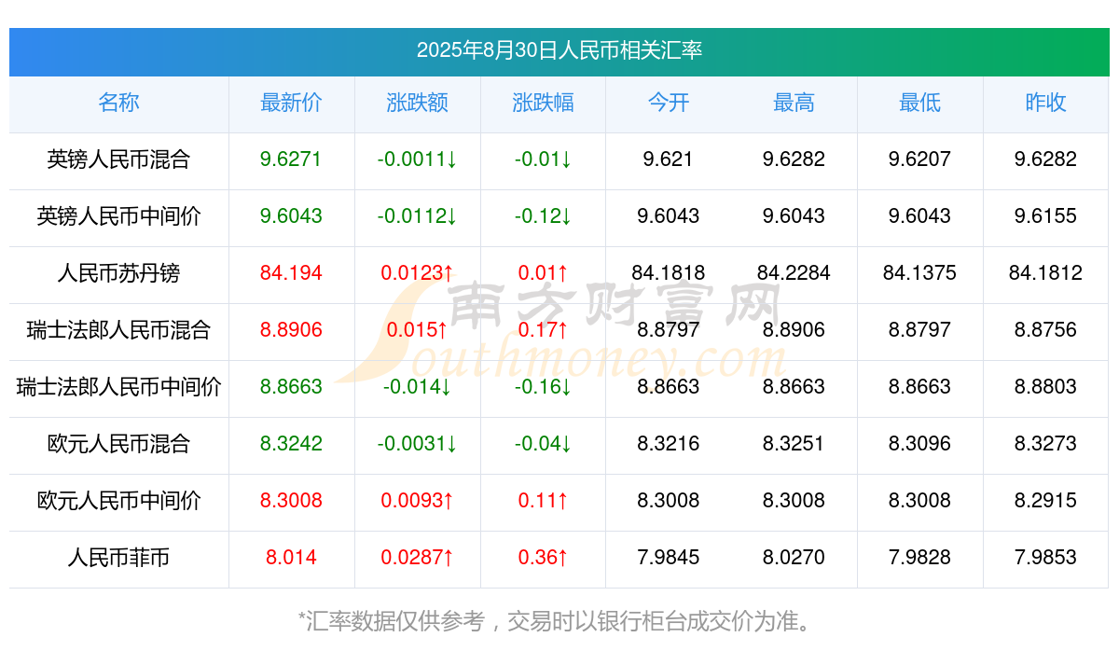Click the 人民币苏丹镑 row name

coord(118,273)
